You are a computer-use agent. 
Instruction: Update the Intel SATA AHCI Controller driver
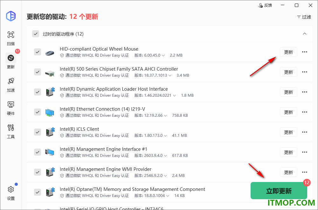[x=288, y=72]
